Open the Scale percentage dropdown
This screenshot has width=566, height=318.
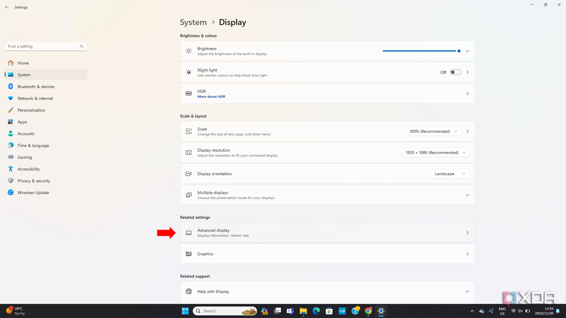(434, 131)
